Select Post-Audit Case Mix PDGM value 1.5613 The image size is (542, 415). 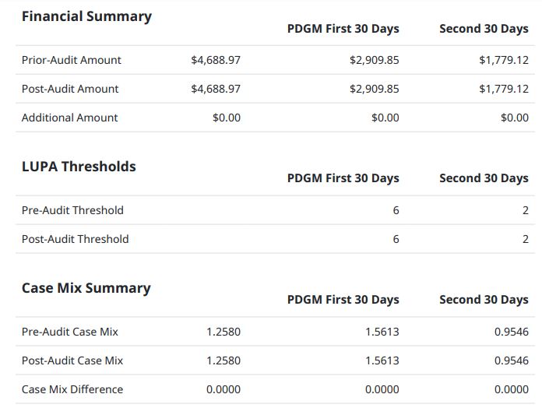pyautogui.click(x=382, y=360)
